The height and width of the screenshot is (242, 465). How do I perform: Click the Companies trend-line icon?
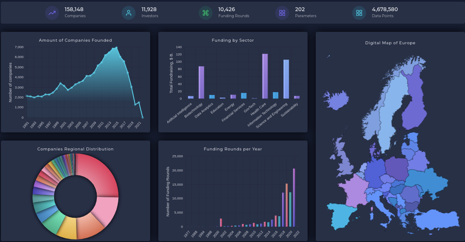click(52, 13)
